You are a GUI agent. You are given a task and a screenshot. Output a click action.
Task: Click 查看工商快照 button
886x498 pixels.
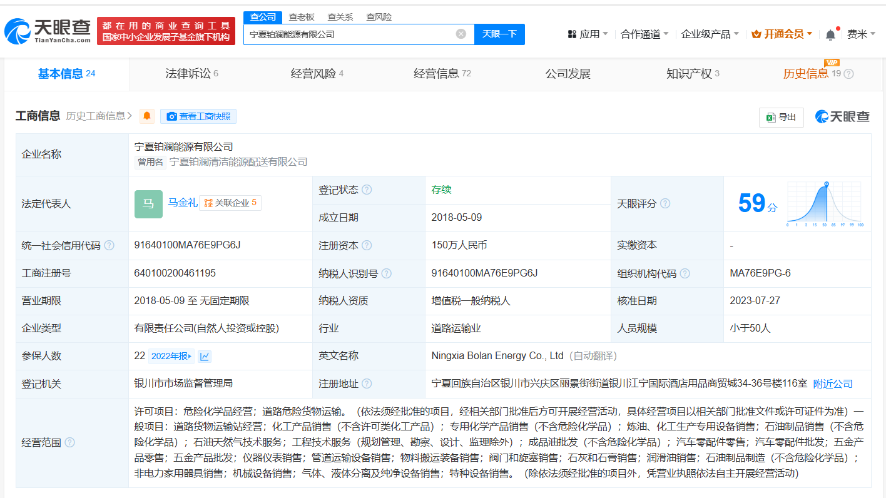tap(198, 116)
